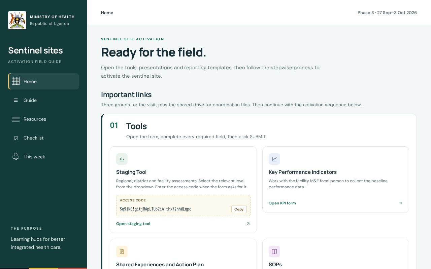This screenshot has height=269, width=431.
Task: Click the Staging Tool bar chart icon
Action: point(122,159)
